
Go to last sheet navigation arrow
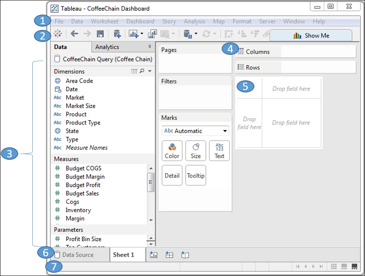click(321, 266)
